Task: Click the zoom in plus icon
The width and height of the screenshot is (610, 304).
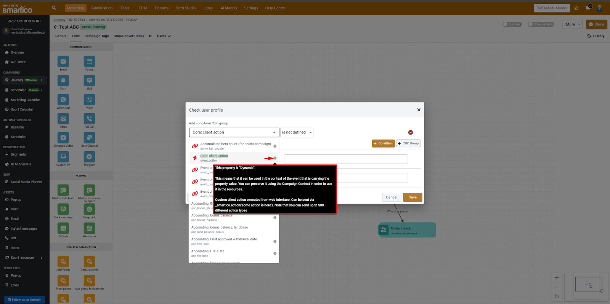Action: click(557, 278)
